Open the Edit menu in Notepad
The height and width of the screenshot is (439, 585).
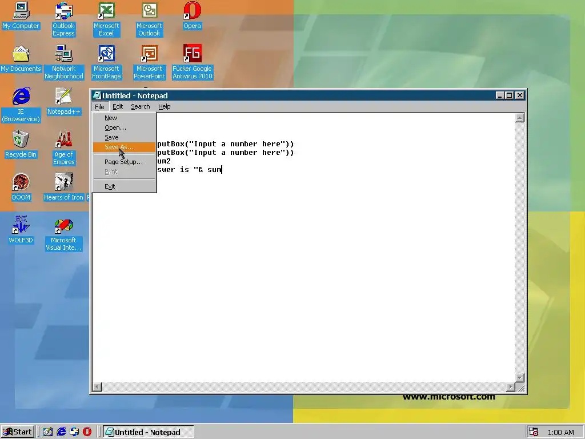click(x=118, y=106)
